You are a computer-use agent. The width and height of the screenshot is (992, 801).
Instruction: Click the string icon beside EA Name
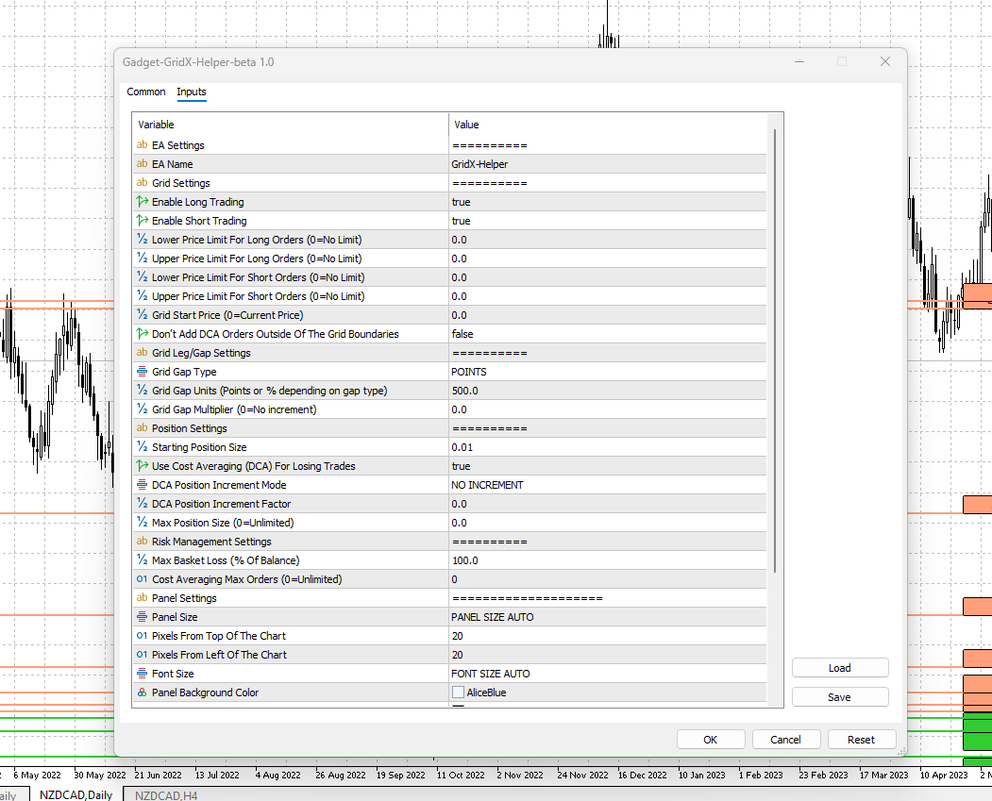click(x=142, y=164)
